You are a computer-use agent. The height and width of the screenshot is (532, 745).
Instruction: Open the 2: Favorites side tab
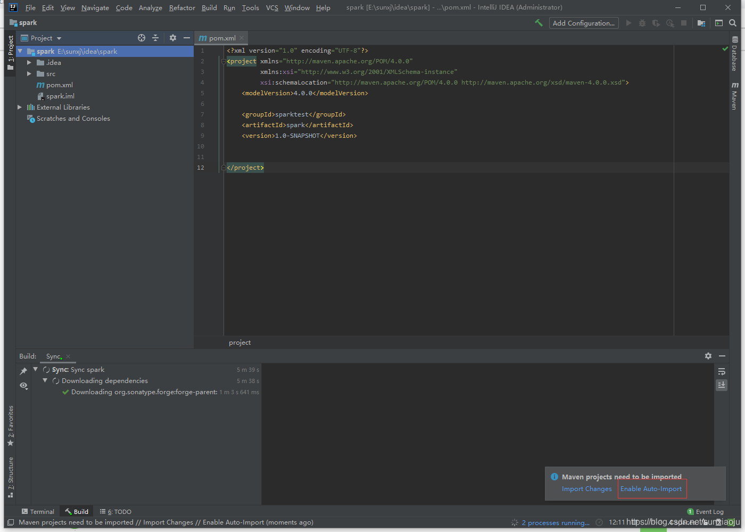[x=10, y=426]
